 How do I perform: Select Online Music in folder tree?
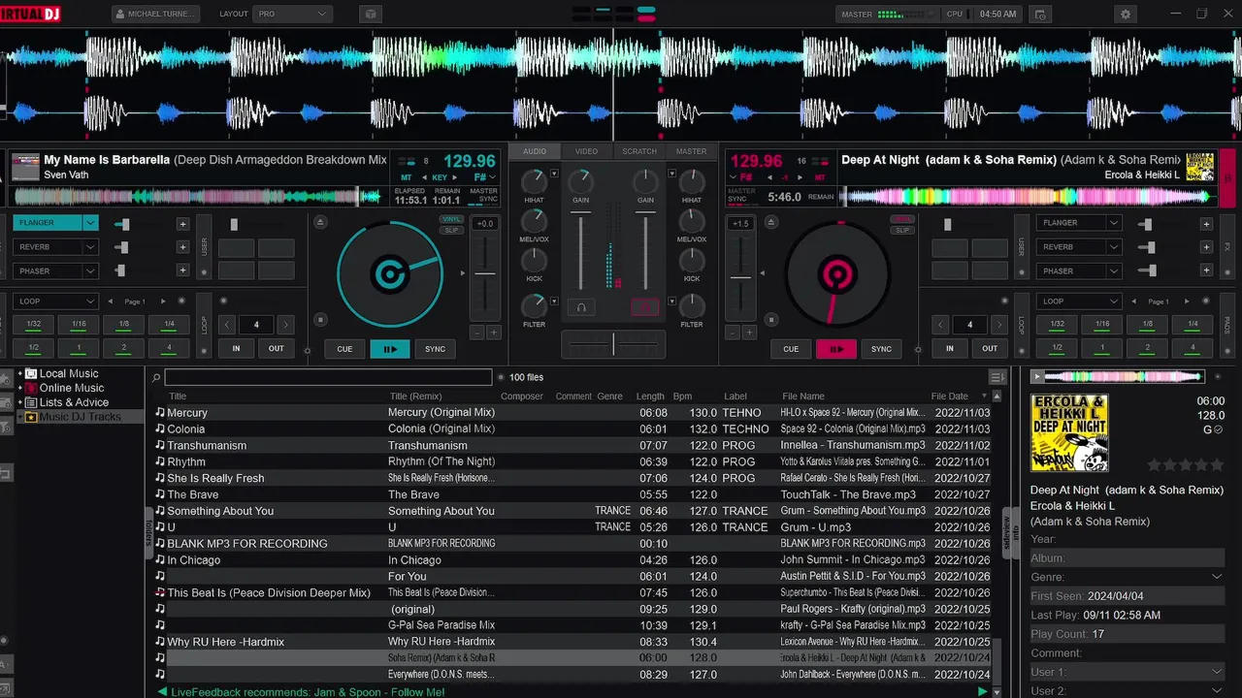71,388
